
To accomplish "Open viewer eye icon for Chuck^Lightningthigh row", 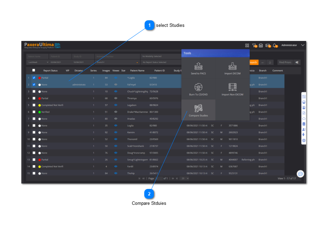I will point(116,92).
